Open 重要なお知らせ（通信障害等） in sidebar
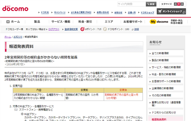The image size is (191, 121). (x=166, y=104)
